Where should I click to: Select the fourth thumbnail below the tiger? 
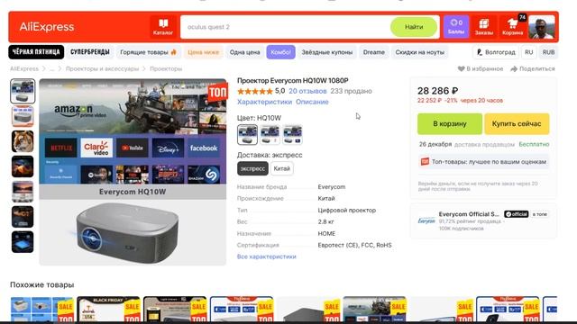pos(23,166)
